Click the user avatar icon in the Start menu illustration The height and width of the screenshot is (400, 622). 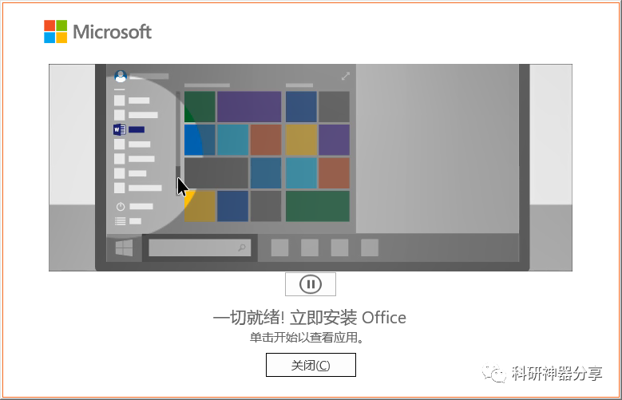point(121,76)
